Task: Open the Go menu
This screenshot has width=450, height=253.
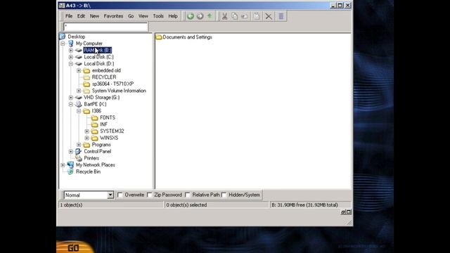Action: point(131,16)
